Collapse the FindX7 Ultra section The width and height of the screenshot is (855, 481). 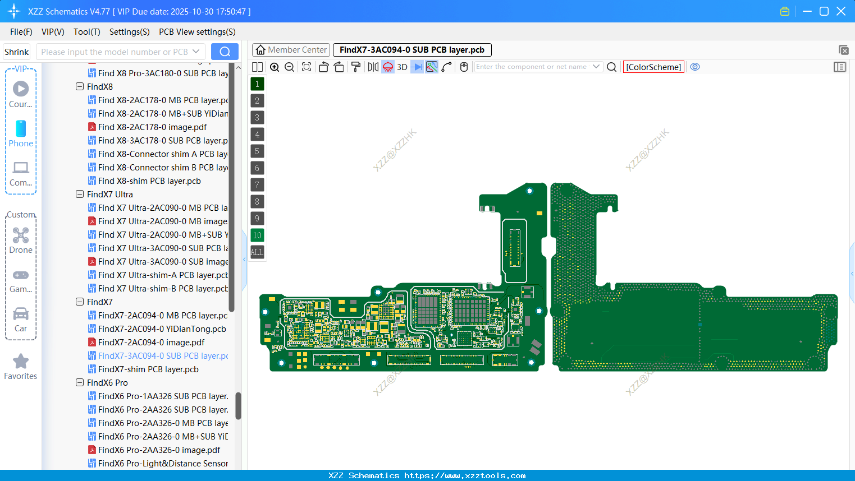pos(80,194)
